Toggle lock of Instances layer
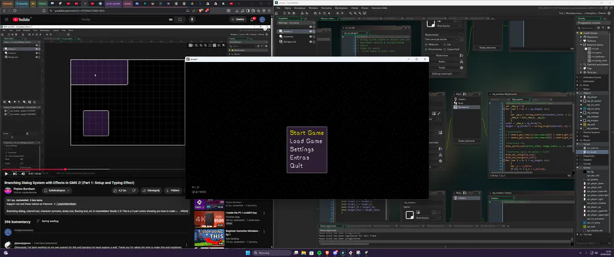Image resolution: width=614 pixels, height=257 pixels. point(314,36)
